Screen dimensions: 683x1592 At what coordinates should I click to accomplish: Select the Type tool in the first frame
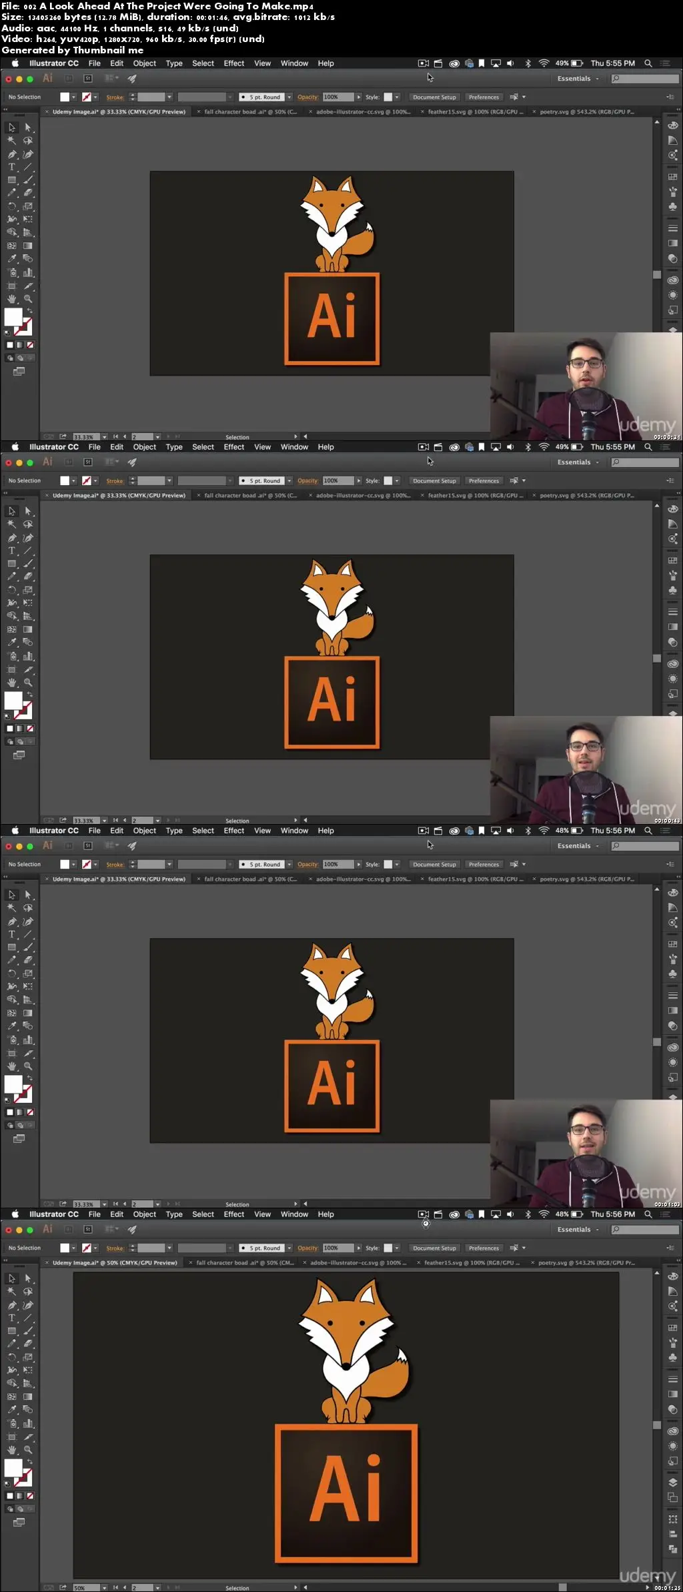[x=12, y=167]
